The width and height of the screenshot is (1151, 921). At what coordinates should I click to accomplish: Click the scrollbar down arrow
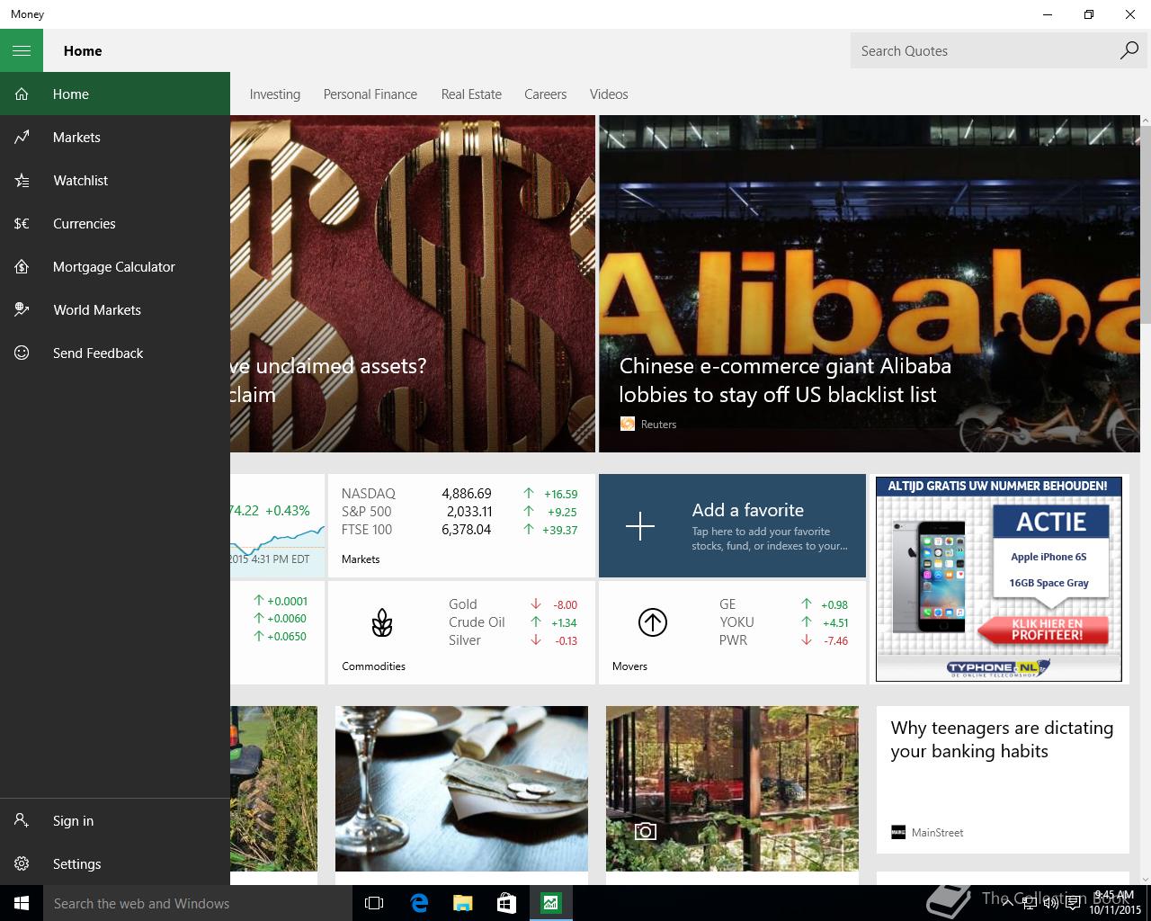coord(1145,879)
